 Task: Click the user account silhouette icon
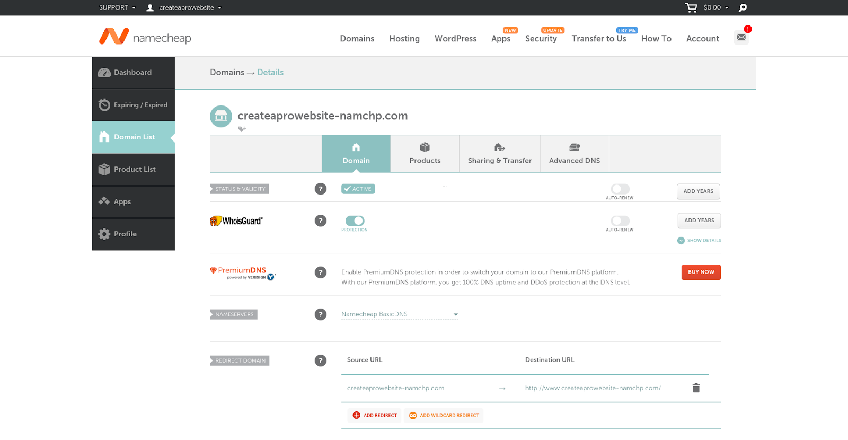pos(150,7)
